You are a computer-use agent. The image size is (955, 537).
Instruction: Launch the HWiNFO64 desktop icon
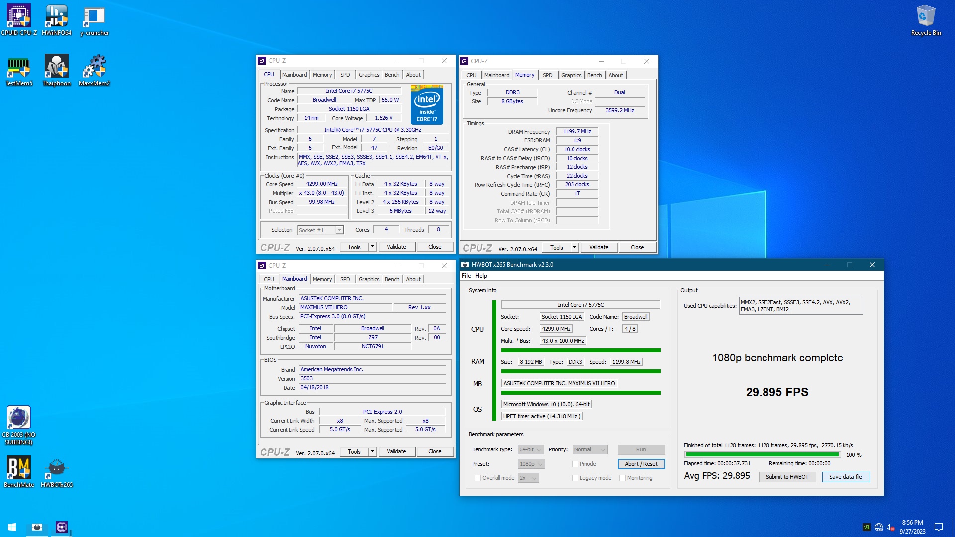click(x=56, y=20)
